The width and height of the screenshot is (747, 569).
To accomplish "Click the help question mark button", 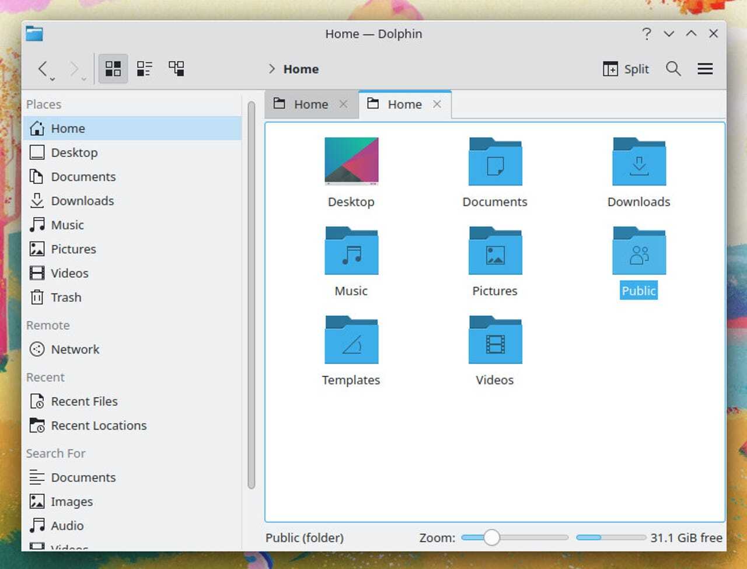I will pyautogui.click(x=646, y=34).
